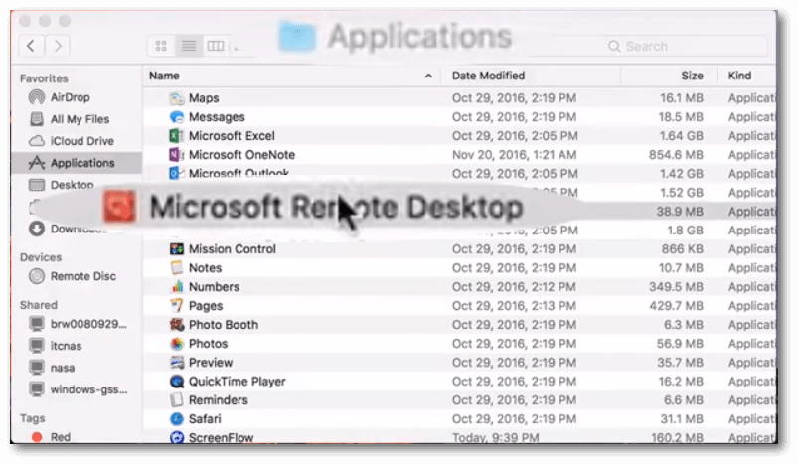Select the Microsoft OneNote file name
Screen dimensions: 798x464
click(241, 155)
